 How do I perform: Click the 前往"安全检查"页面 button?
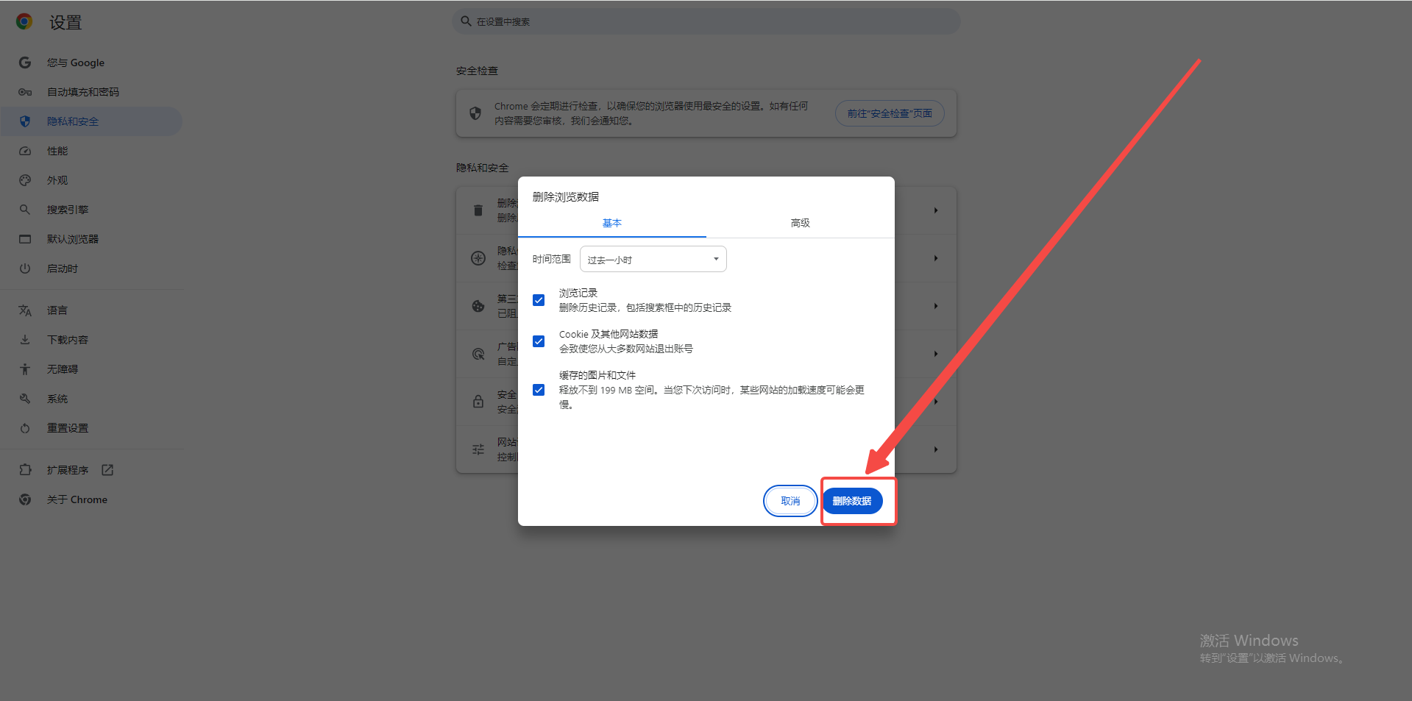click(890, 113)
